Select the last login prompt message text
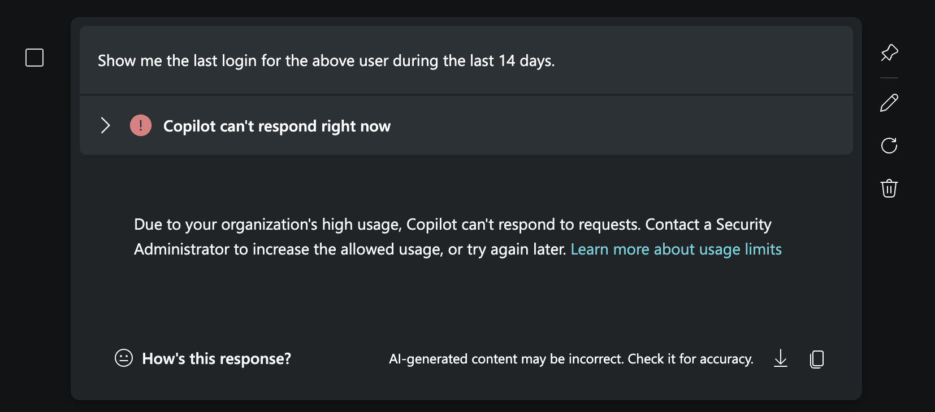The image size is (935, 412). coord(326,60)
